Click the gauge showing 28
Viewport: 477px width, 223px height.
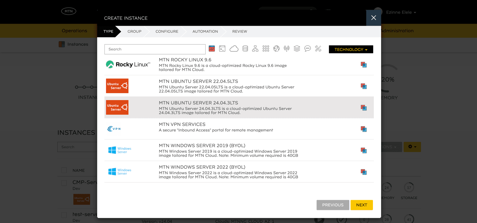click(387, 219)
